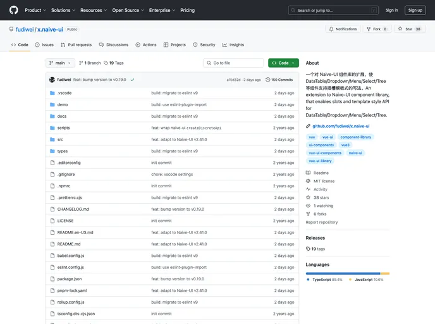This screenshot has height=324, width=435.
Task: Click the green commit status checkmark
Action: pos(132,80)
